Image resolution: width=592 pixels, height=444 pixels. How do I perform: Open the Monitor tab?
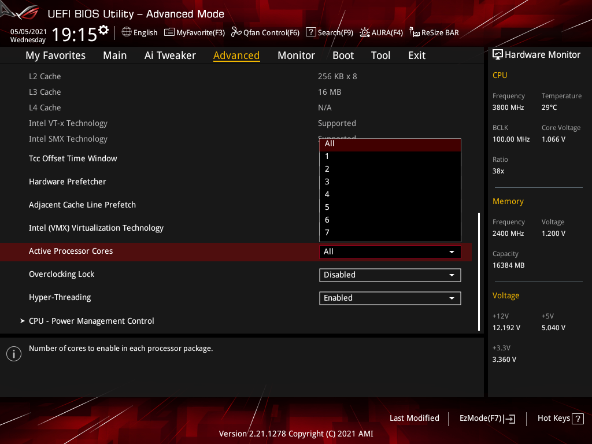pyautogui.click(x=296, y=55)
